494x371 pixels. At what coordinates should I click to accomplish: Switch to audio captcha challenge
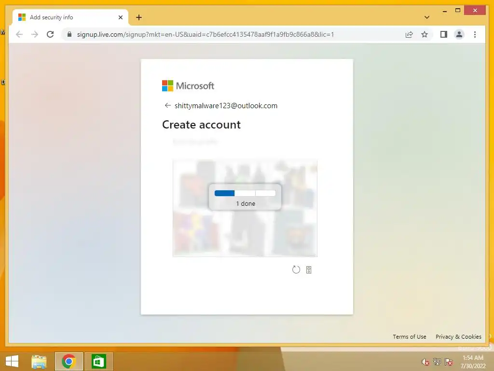[309, 270]
